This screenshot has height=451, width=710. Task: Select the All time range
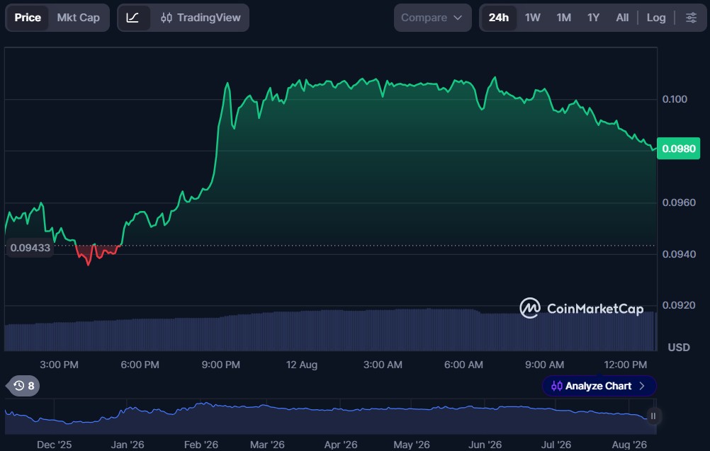tap(622, 18)
